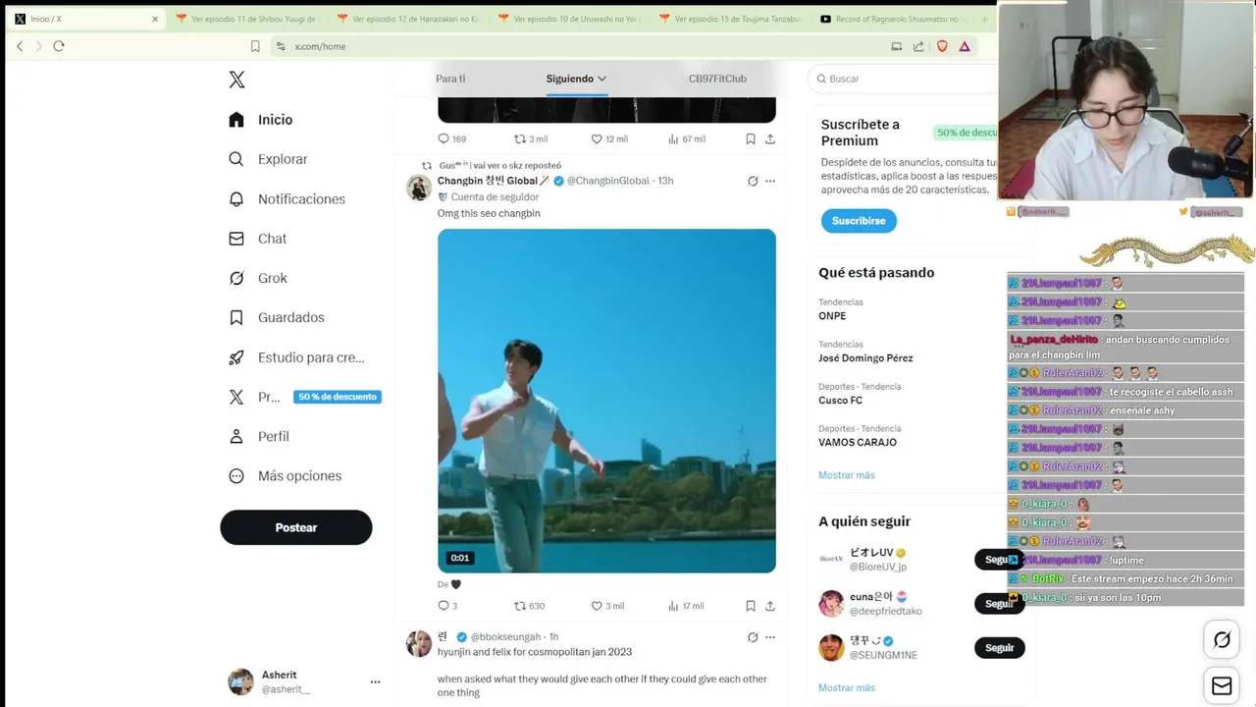The height and width of the screenshot is (707, 1256).
Task: Open more options on Changbin Global post
Action: coord(770,181)
